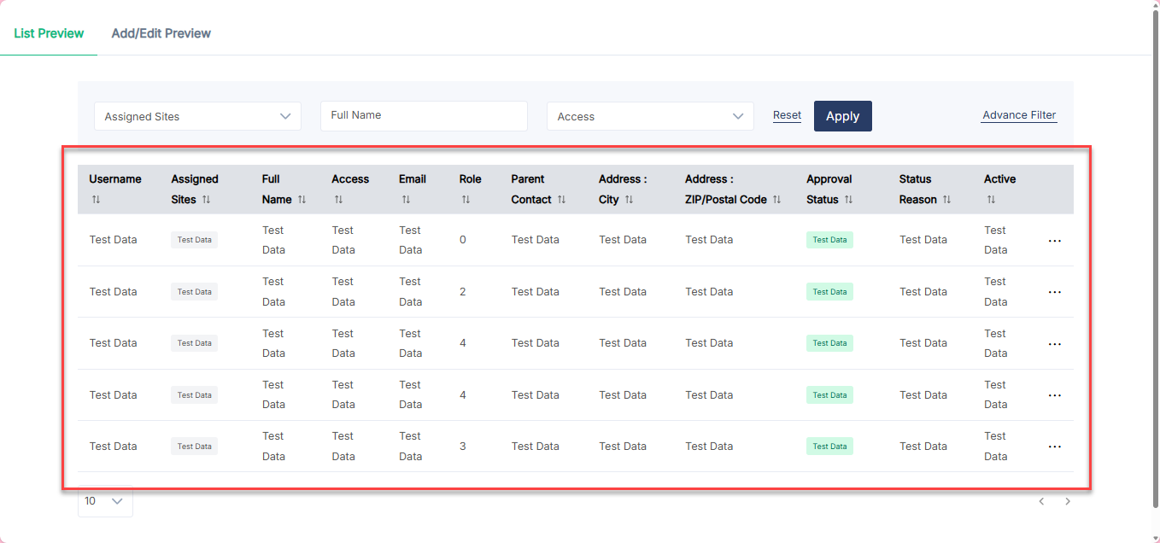1160x543 pixels.
Task: Sort table by Username column
Action: tap(97, 200)
